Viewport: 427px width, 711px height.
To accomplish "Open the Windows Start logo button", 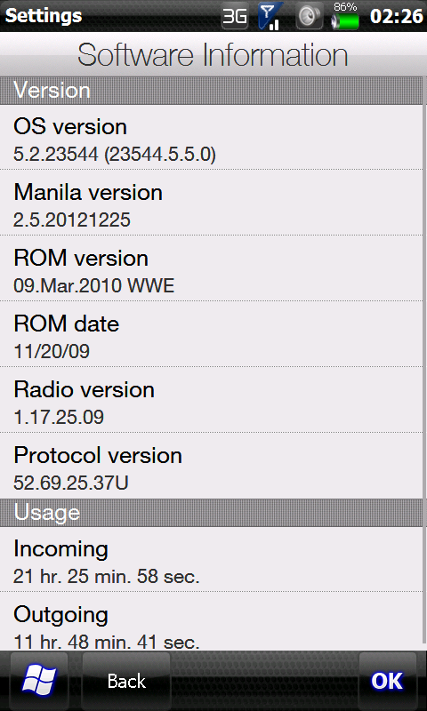I will tap(39, 681).
